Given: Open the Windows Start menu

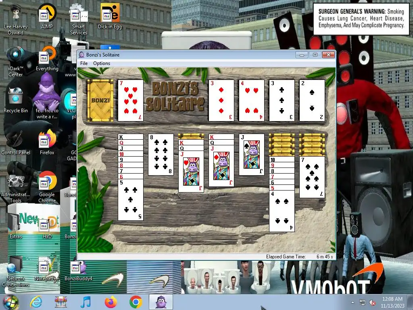Looking at the screenshot, I should click(10, 302).
